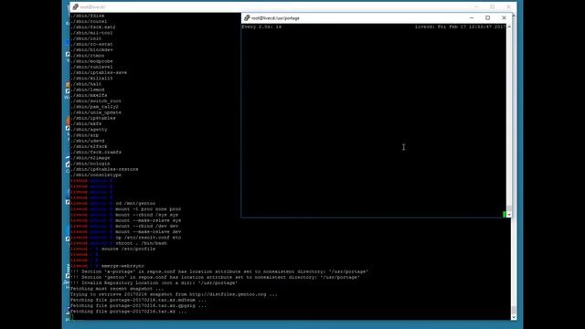Click the 'emerge-webrsync' command

[x=122, y=266]
